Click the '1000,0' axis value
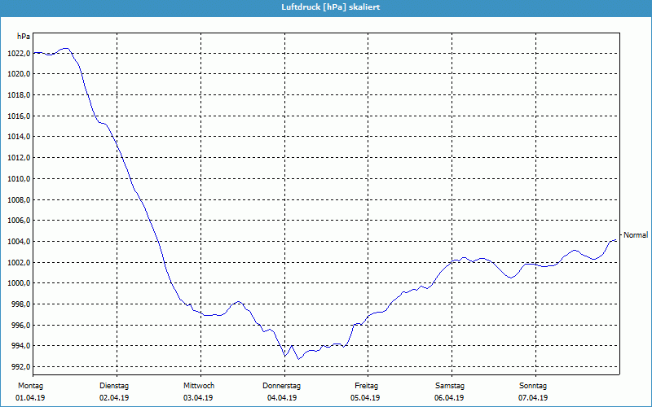This screenshot has height=407, width=652. tap(18, 283)
